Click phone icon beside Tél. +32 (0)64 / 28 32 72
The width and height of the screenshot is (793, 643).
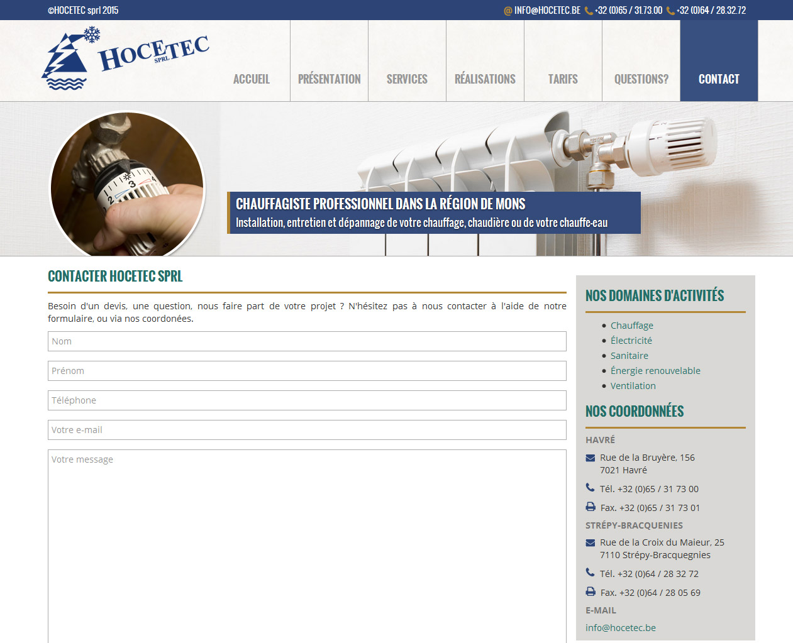coord(590,573)
